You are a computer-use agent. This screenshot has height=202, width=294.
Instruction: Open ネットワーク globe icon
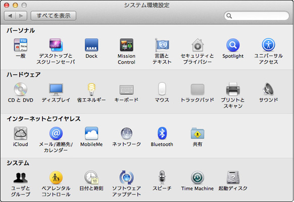pyautogui.click(x=127, y=133)
